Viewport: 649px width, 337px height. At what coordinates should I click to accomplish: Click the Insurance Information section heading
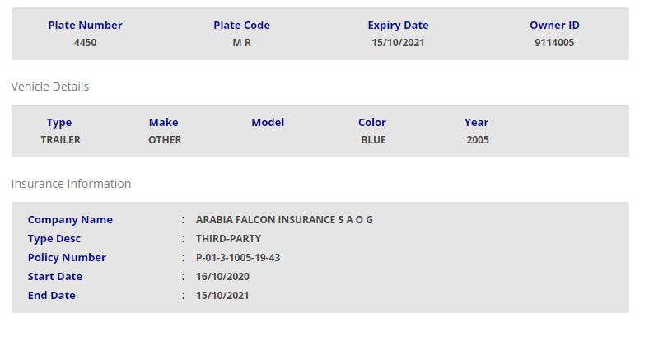point(71,184)
